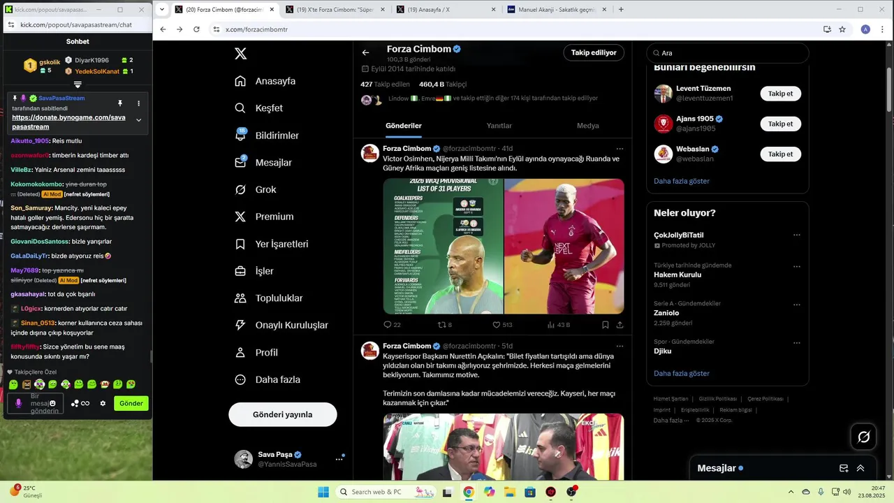Open options for ÇokJollyBiTatil trend
The image size is (894, 503).
(x=797, y=235)
